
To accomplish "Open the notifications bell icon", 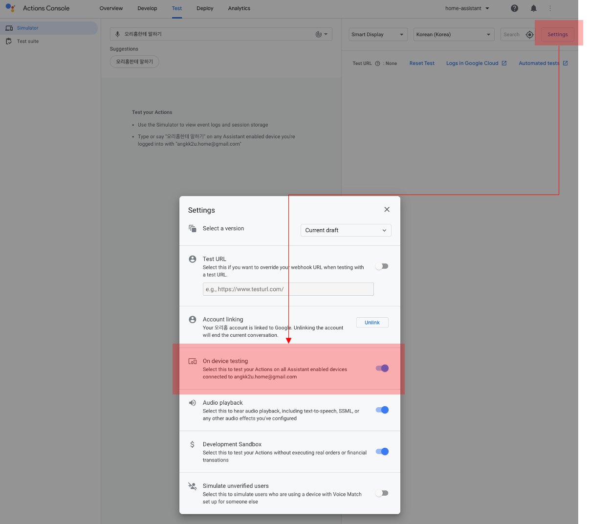I will [534, 8].
